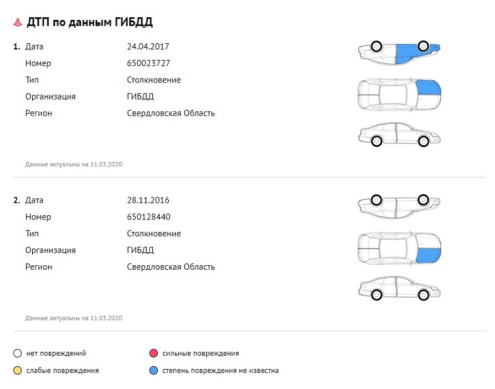
Task: Select first accident's upside-down side view car diagram
Action: (x=399, y=53)
